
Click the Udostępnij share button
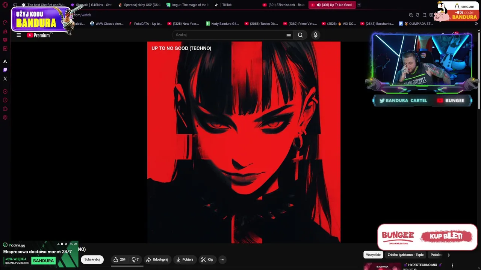click(157, 259)
